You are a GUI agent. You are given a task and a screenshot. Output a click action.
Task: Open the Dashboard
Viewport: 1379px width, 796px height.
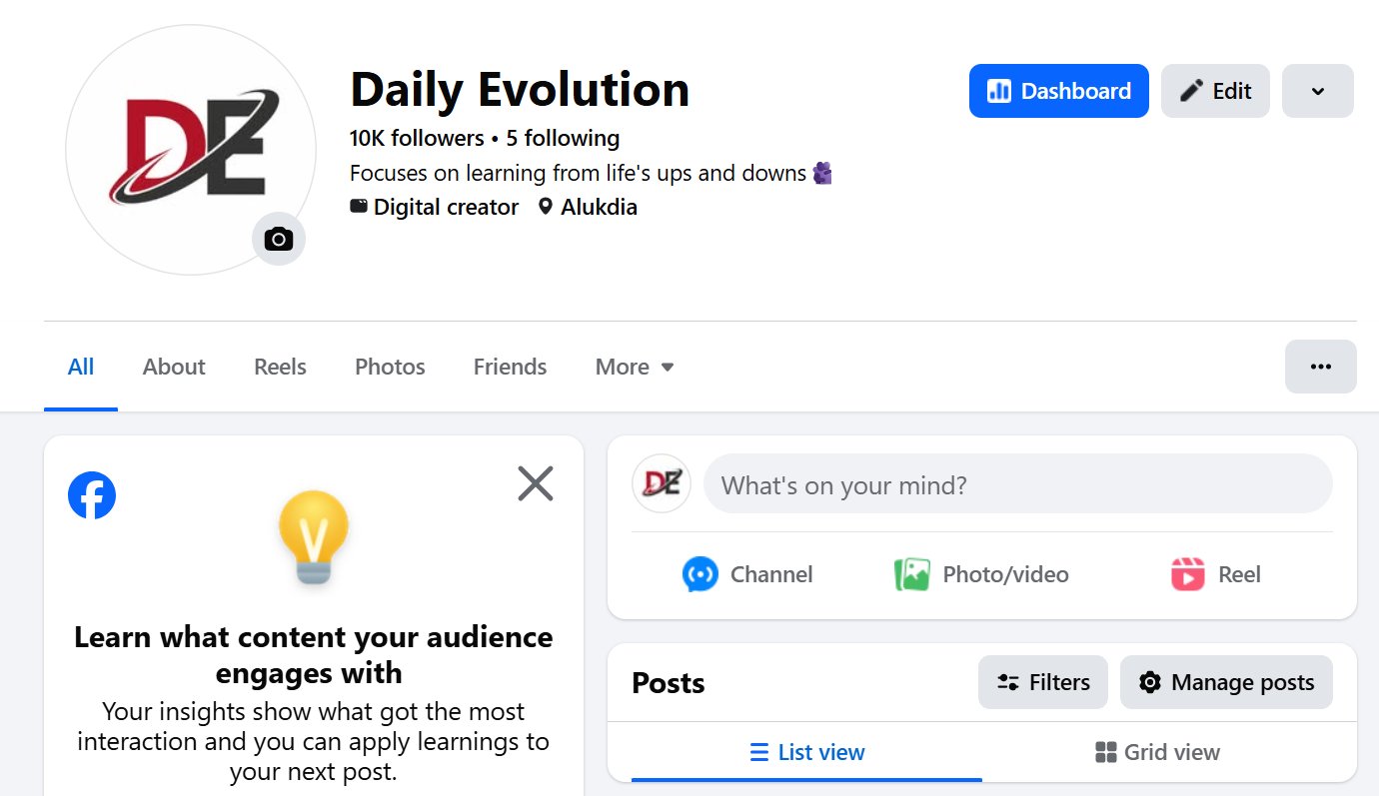(1059, 91)
